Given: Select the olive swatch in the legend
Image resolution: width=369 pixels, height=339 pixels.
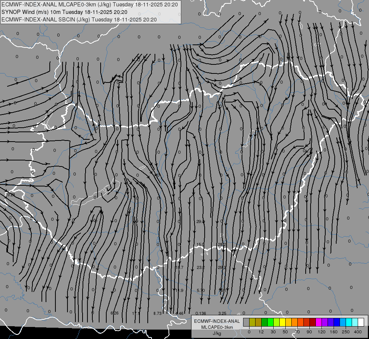Looking at the screenshot, I should (x=252, y=322).
